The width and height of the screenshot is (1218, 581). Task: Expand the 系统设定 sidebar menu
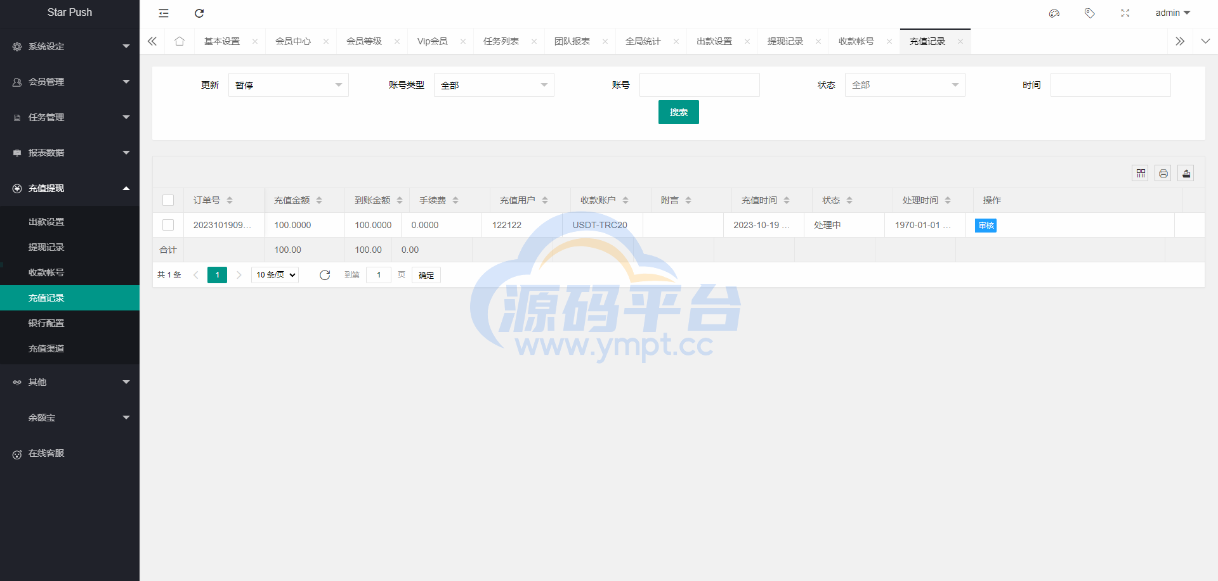coord(70,46)
